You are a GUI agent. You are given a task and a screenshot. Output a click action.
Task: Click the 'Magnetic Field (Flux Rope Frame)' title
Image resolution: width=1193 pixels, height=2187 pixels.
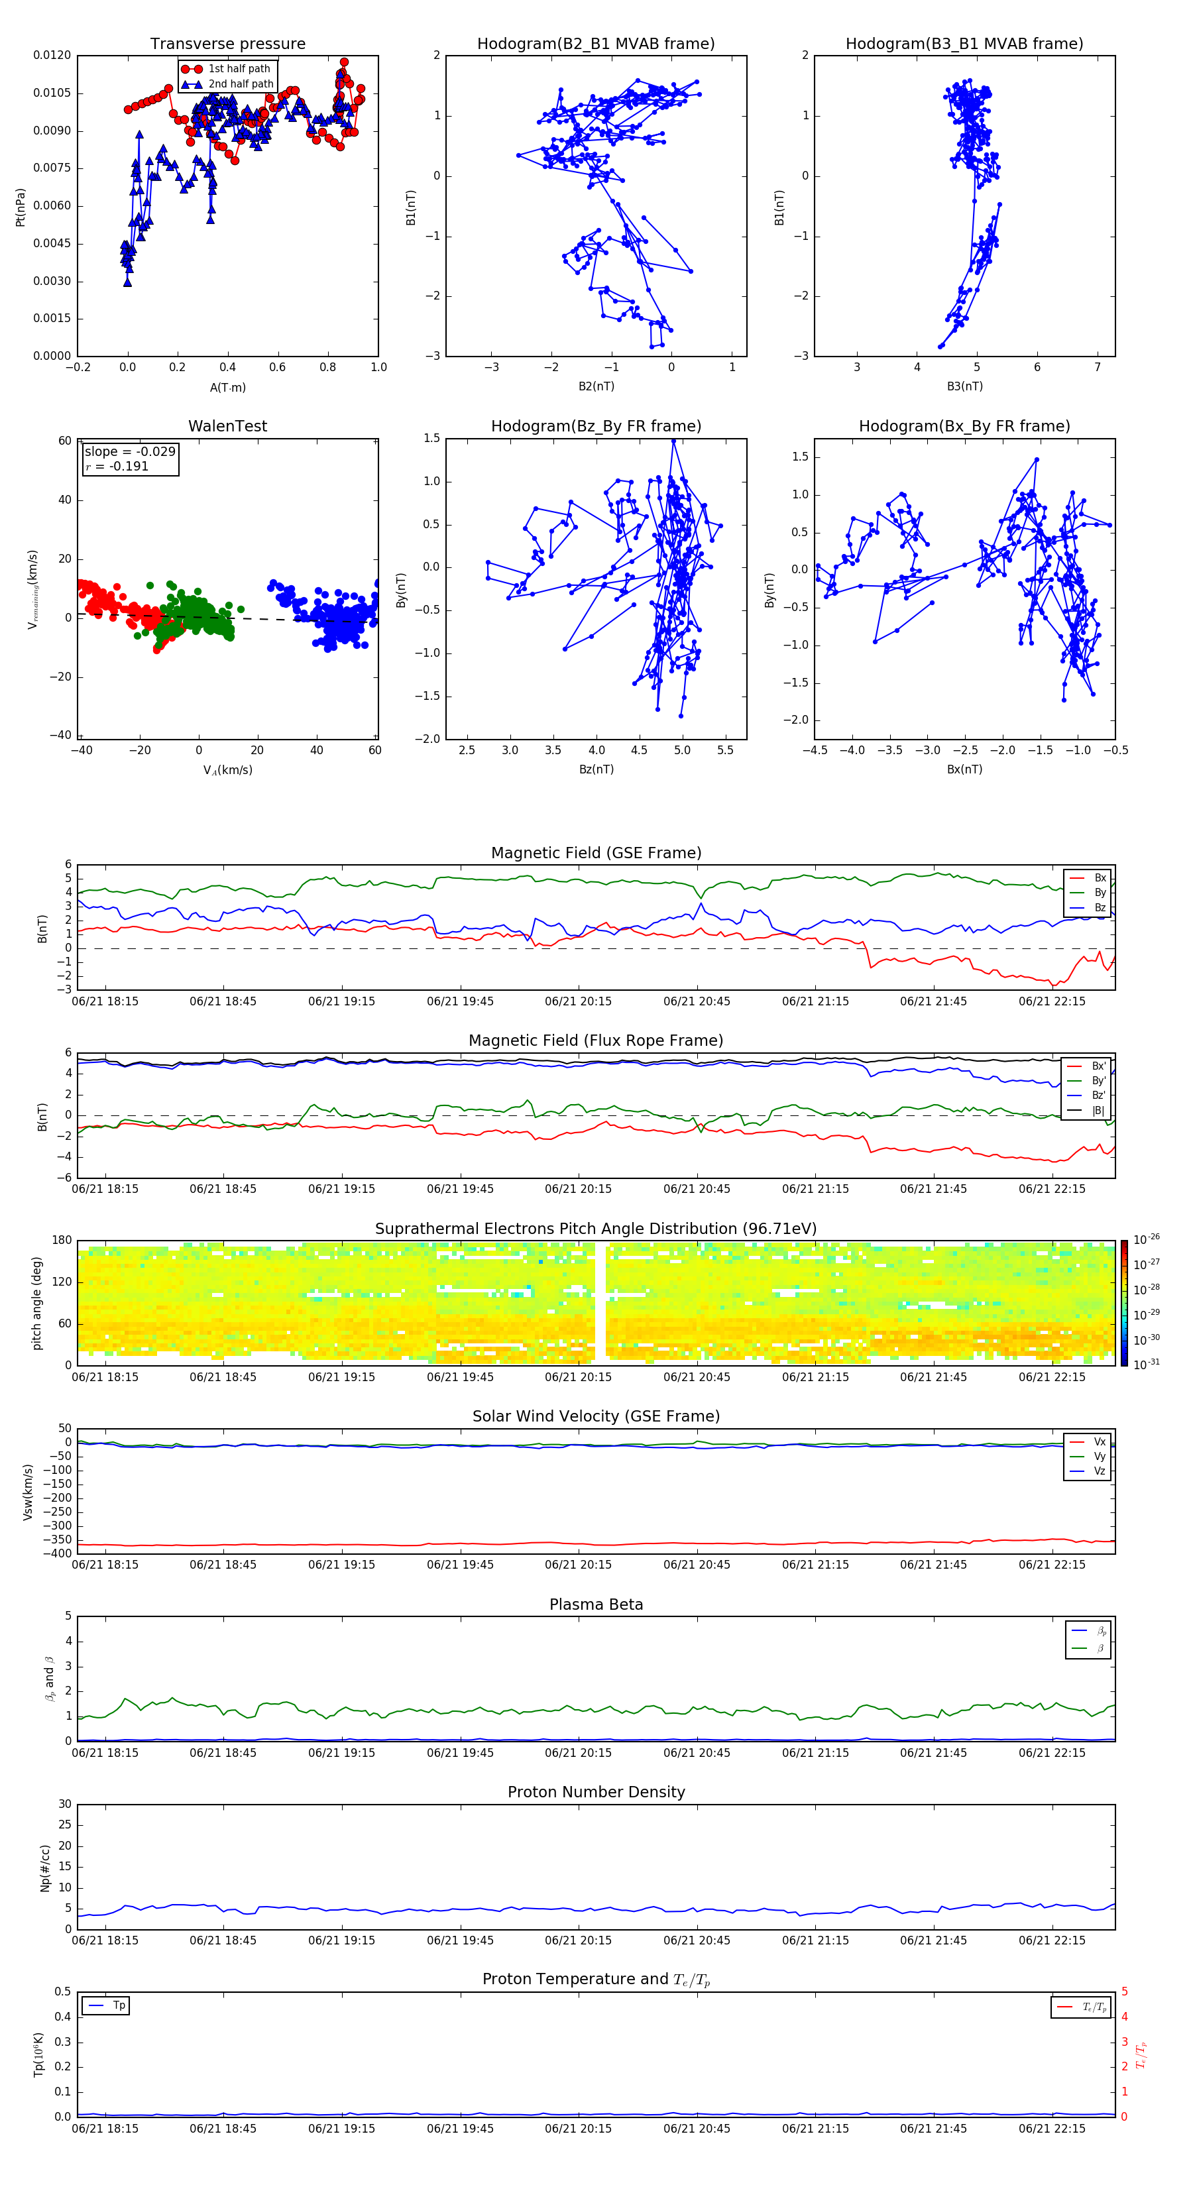[596, 1041]
